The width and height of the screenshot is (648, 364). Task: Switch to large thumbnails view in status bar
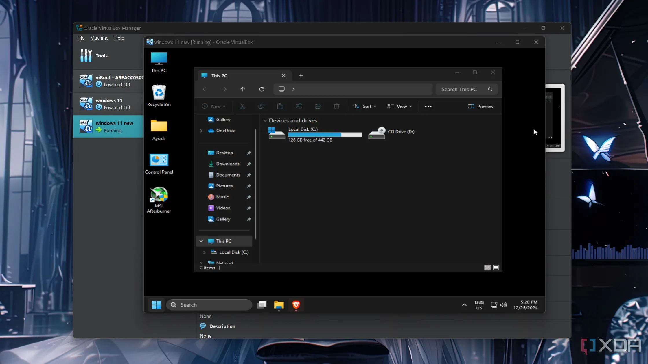click(496, 268)
